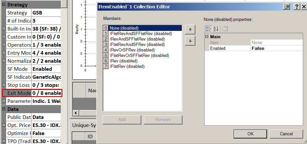The image size is (307, 144).
Task: Sort properties alphabetically with A-Z icon
Action: pos(216,29)
